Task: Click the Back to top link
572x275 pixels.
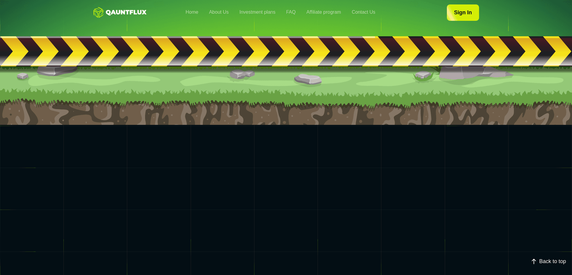Action: [x=553, y=261]
